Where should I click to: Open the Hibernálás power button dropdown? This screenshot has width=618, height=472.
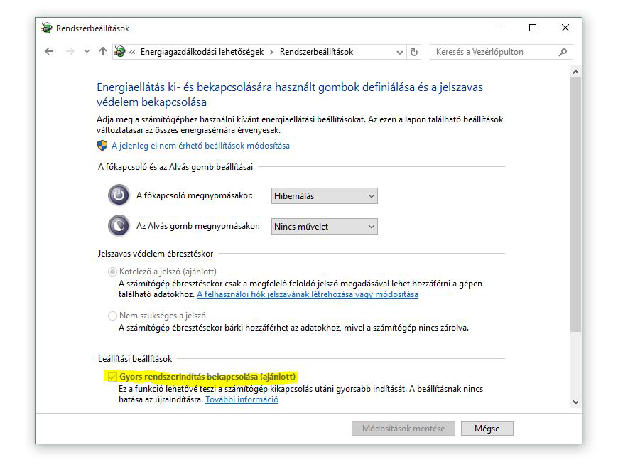(325, 196)
